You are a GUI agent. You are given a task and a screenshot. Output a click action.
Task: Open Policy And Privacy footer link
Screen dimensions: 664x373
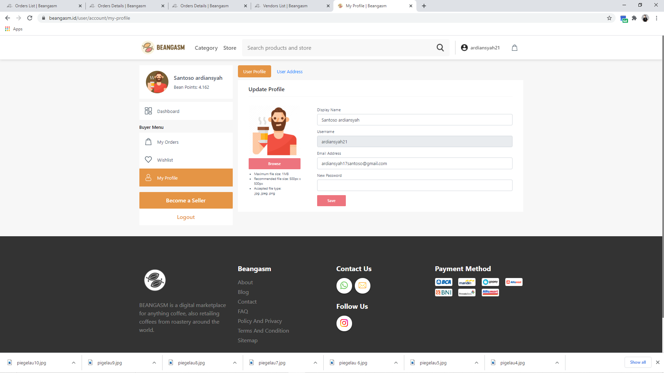click(x=260, y=321)
